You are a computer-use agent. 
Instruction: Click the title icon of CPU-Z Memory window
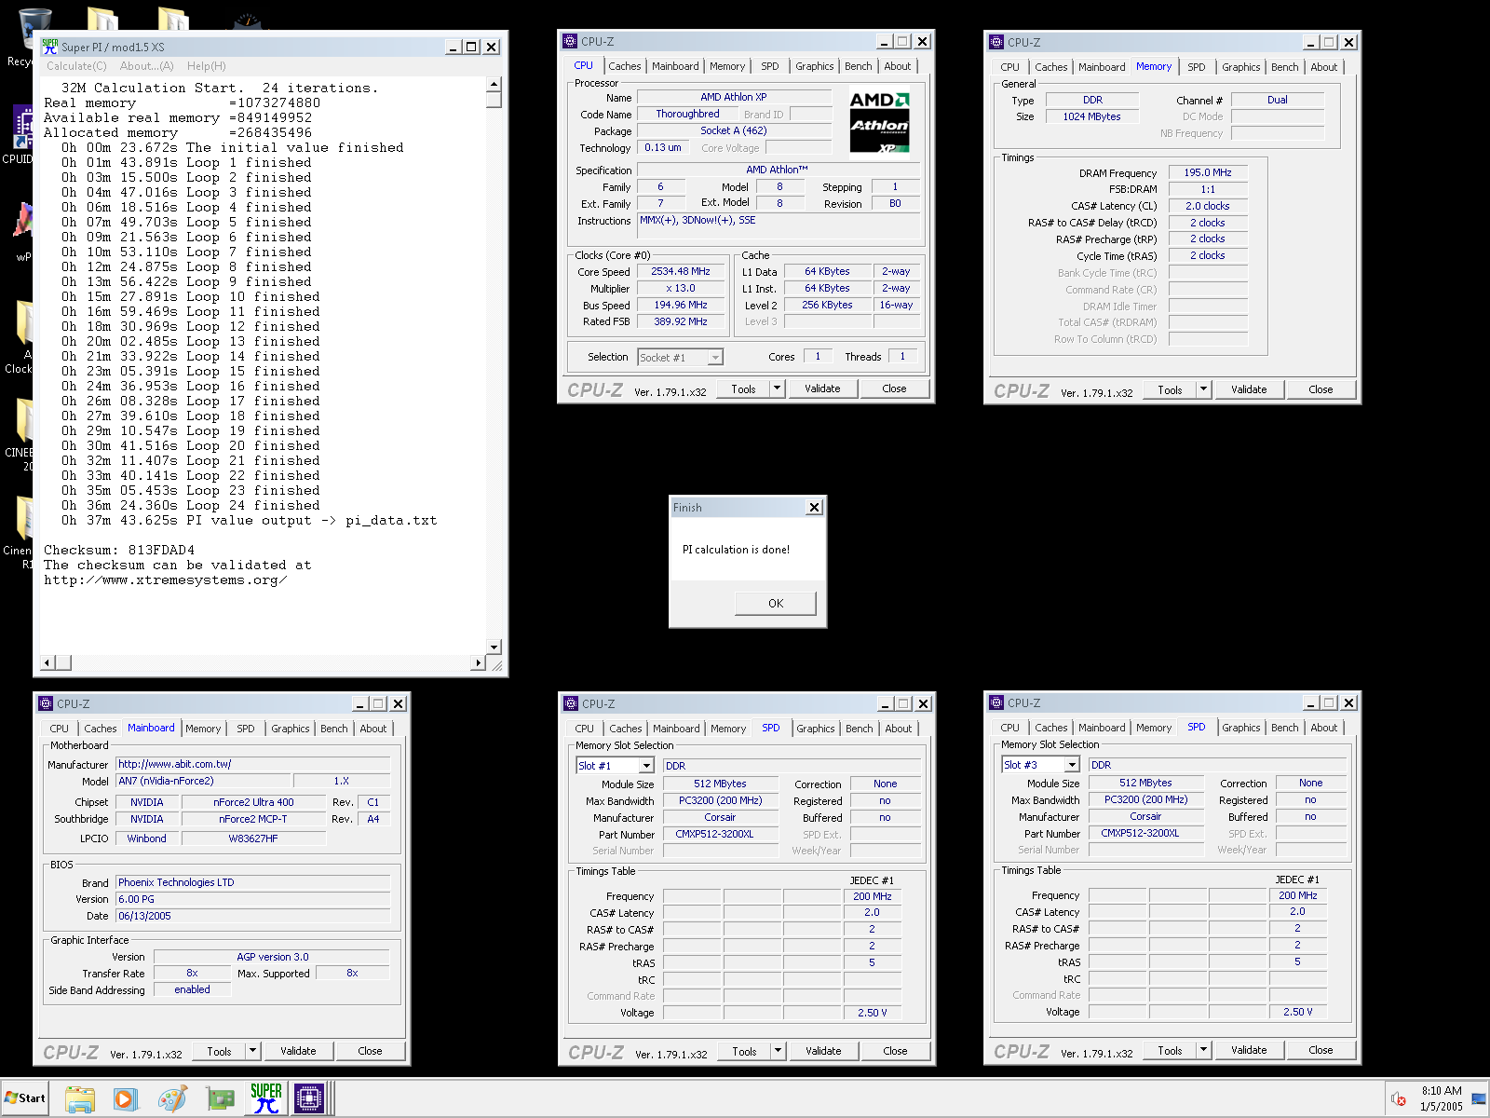(996, 42)
